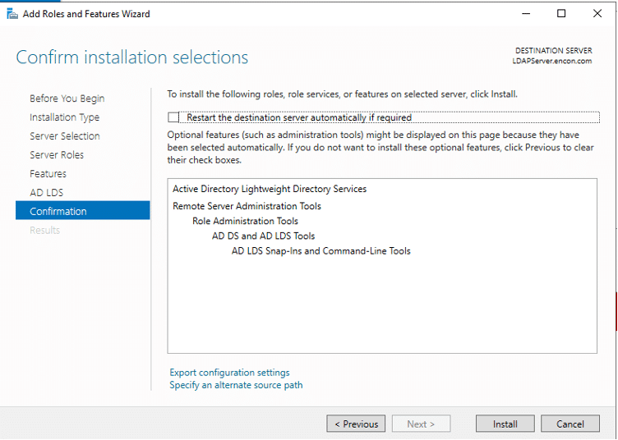The height and width of the screenshot is (440, 618).
Task: Click the wizard icon in title bar
Action: point(12,13)
